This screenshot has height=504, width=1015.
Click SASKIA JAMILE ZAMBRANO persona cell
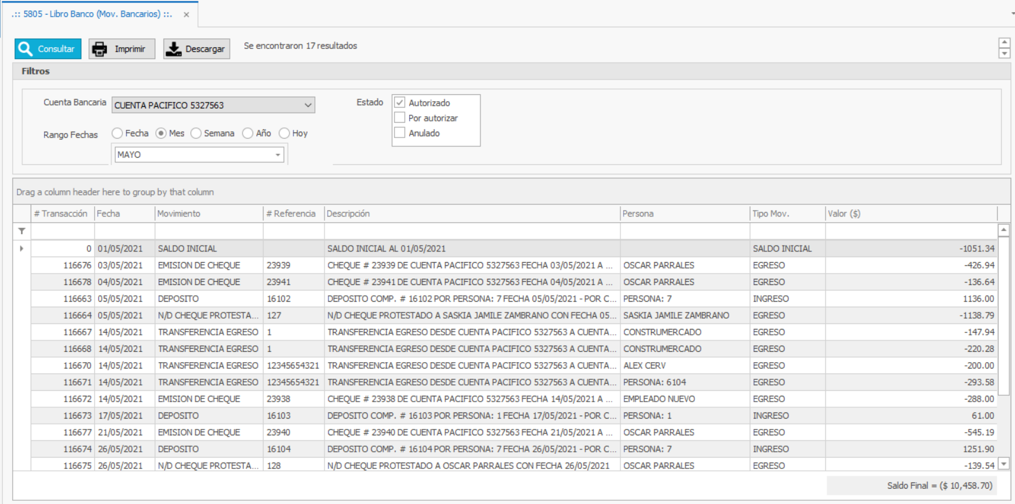[x=685, y=316]
